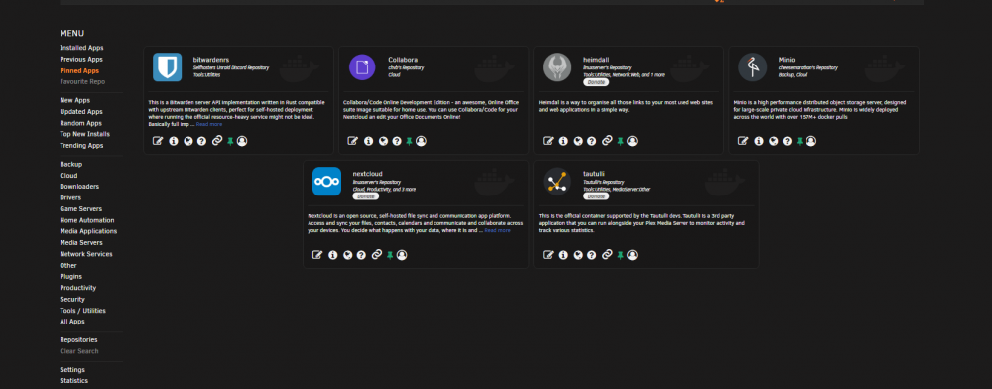
Task: Click the support question-mark icon on heimdall
Action: pyautogui.click(x=591, y=141)
